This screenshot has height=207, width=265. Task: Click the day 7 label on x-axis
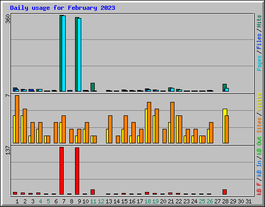64,201
